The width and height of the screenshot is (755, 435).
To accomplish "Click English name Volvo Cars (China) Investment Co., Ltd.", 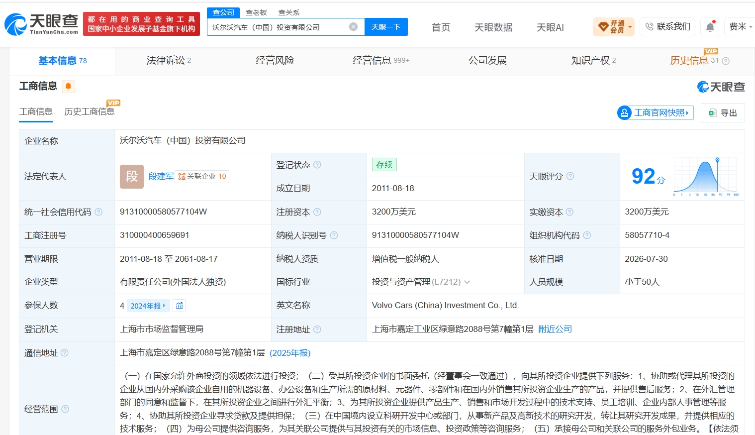I will tap(445, 305).
